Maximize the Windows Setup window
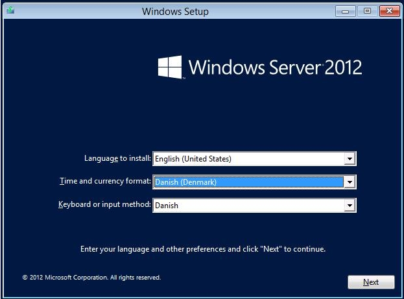Screen dimensions: 404x299 (x=367, y=11)
